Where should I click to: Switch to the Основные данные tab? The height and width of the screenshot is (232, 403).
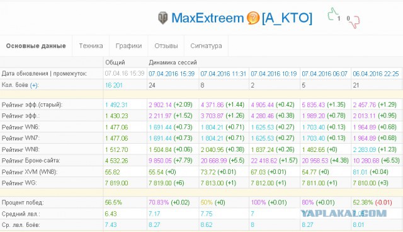coord(36,46)
